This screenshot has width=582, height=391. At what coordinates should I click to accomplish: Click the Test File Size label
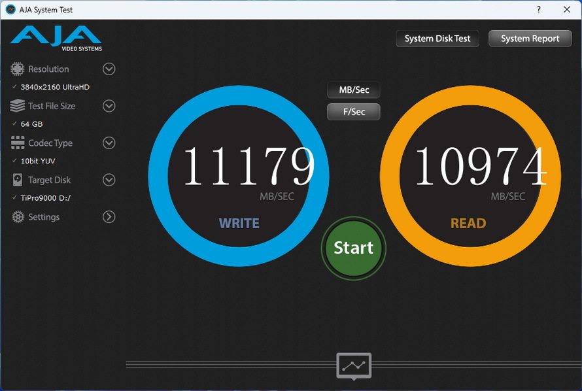point(52,106)
